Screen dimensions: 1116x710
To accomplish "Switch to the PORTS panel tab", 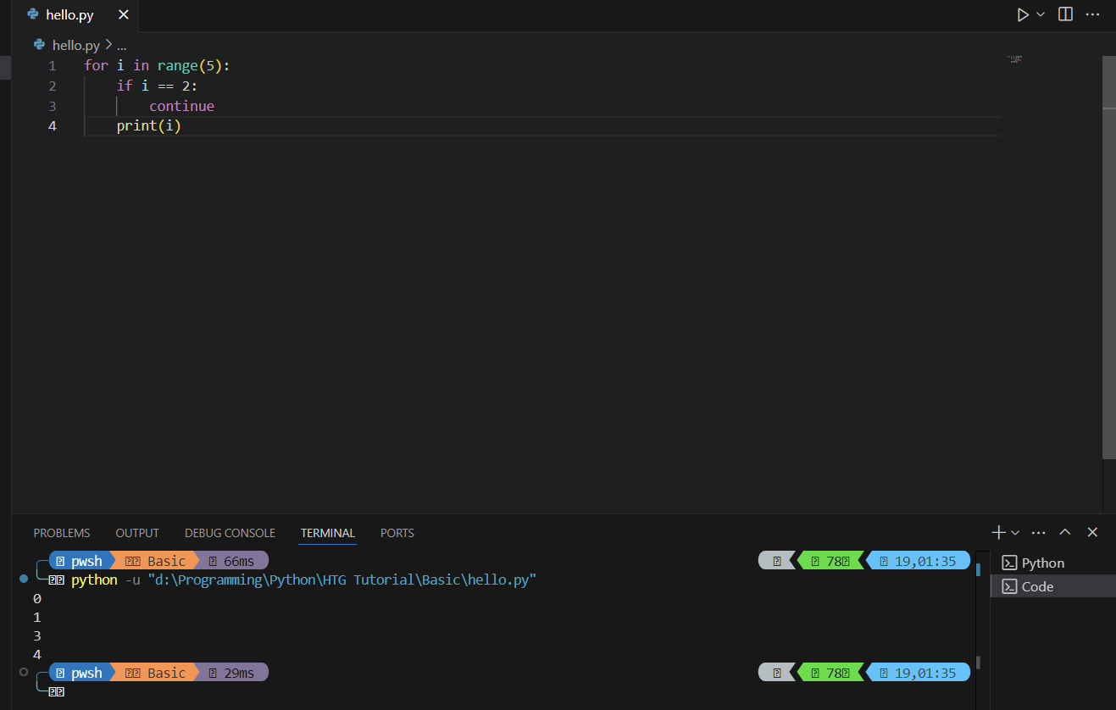I will point(397,533).
